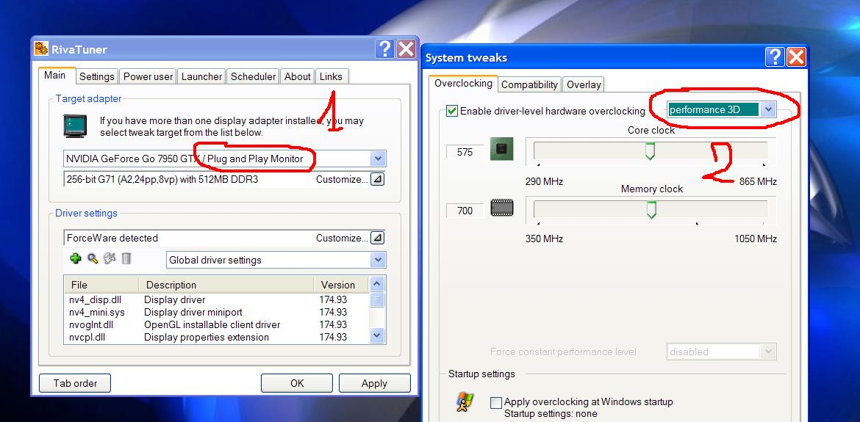Click the memory chip icon beside Memory clock
Image resolution: width=860 pixels, height=422 pixels.
click(x=501, y=208)
